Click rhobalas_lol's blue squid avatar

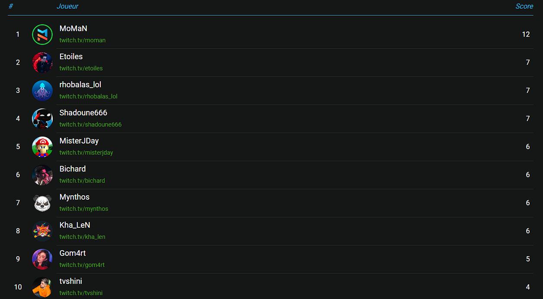[x=42, y=91]
